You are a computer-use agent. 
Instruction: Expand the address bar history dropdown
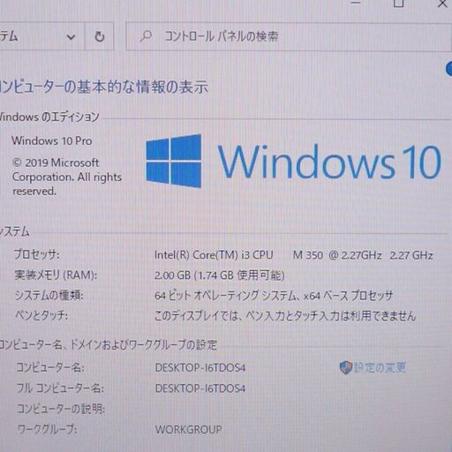click(x=71, y=37)
